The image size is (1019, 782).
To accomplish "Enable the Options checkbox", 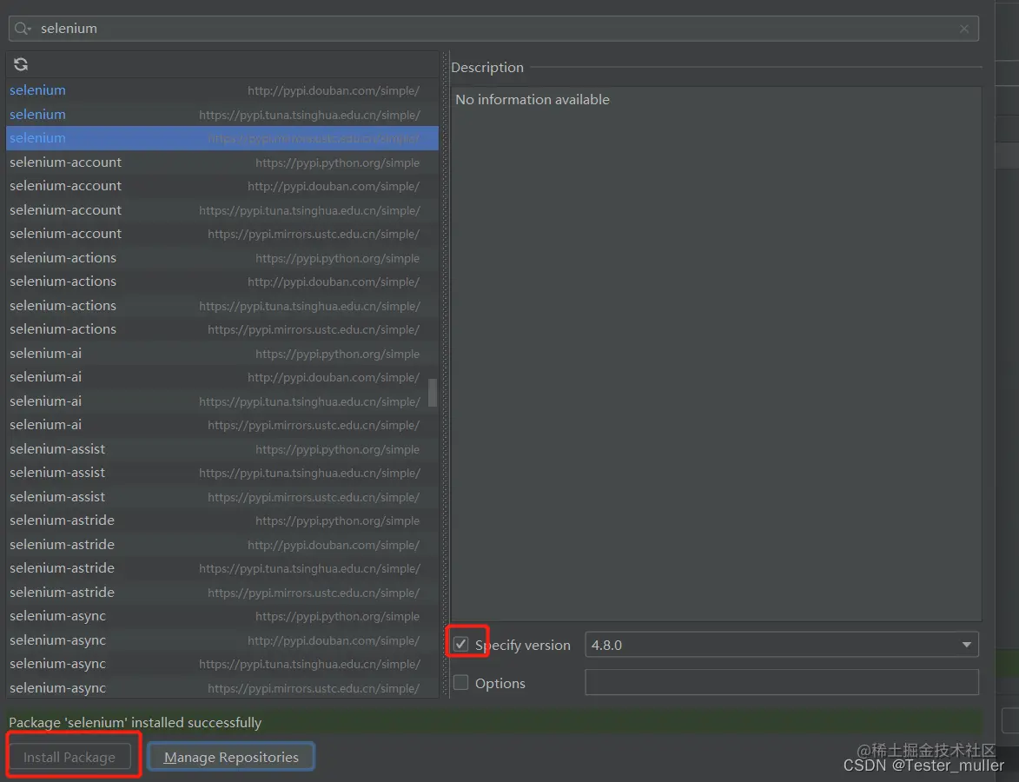I will [460, 683].
